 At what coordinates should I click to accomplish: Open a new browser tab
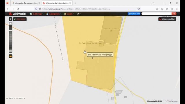coord(75,3)
